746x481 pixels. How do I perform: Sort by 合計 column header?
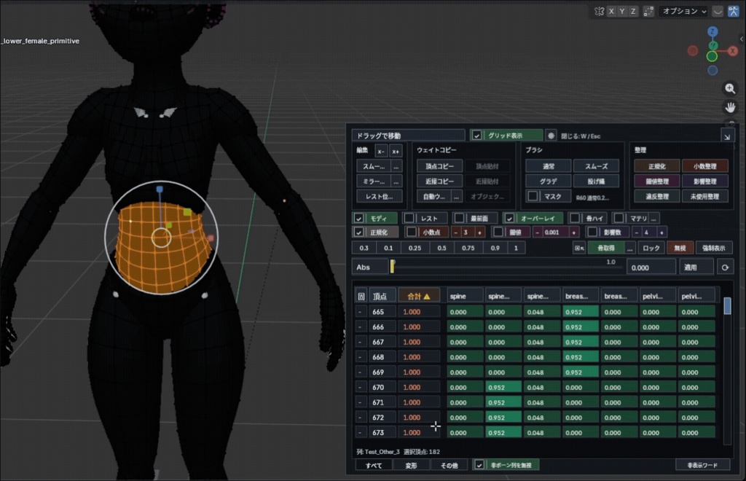pos(419,297)
